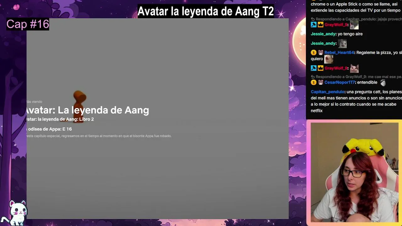Click the reply arrow icon before 'Respondiendo a Capitan_pendulo'
The height and width of the screenshot is (226, 402).
(313, 19)
